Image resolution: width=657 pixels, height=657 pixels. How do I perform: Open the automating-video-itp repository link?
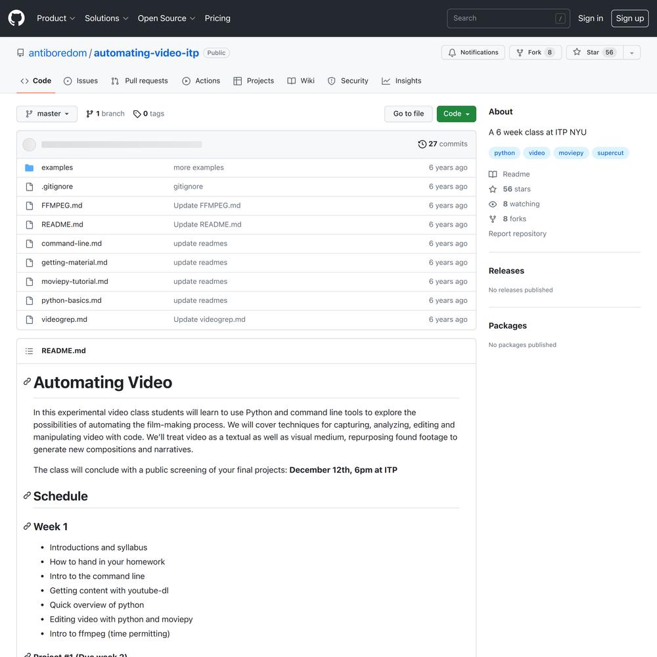point(147,53)
